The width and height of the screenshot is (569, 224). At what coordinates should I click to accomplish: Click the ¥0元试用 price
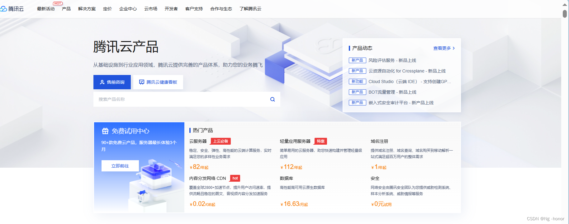point(381,204)
